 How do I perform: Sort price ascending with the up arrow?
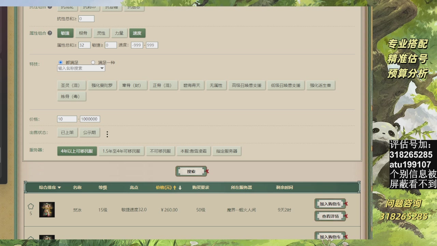pos(174,187)
